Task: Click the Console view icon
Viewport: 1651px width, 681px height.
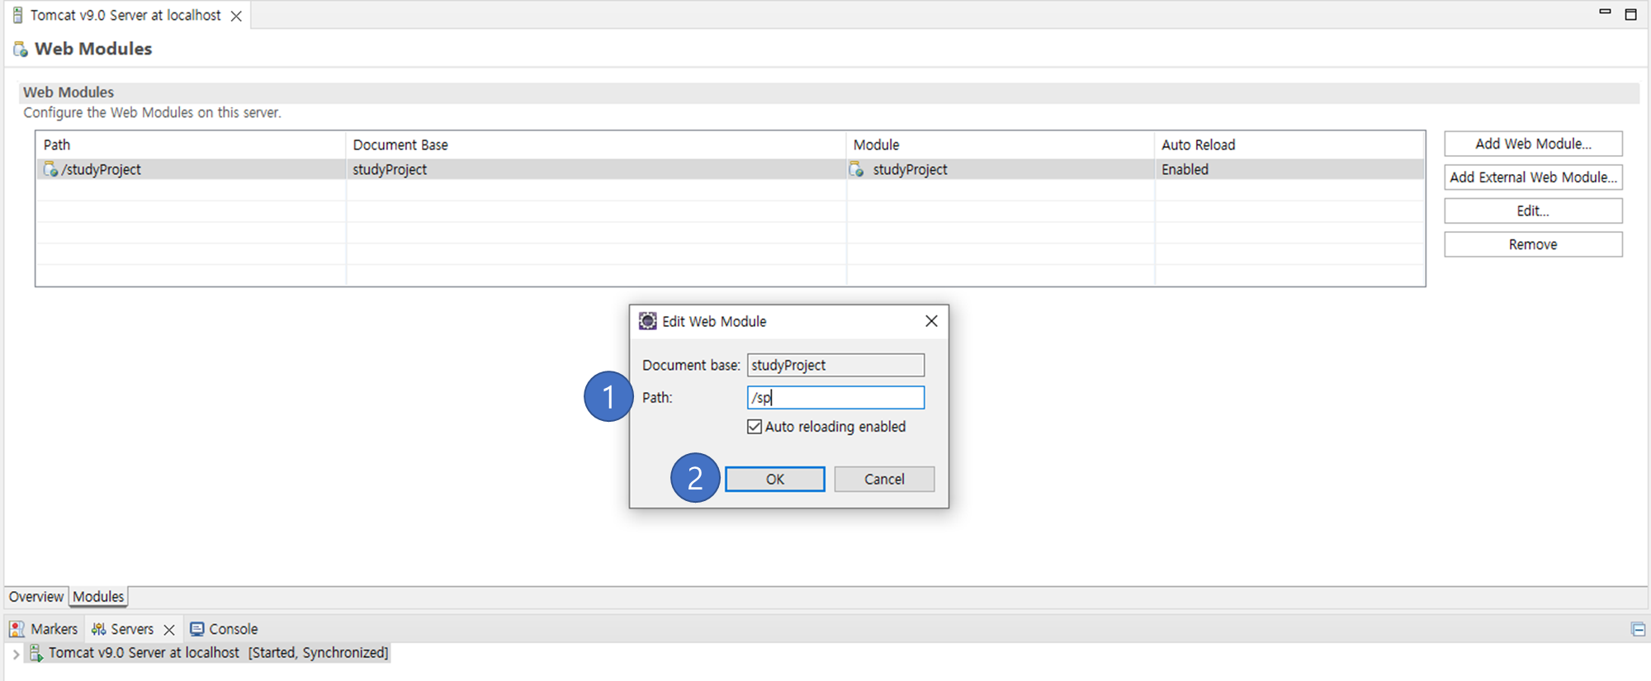Action: 197,629
